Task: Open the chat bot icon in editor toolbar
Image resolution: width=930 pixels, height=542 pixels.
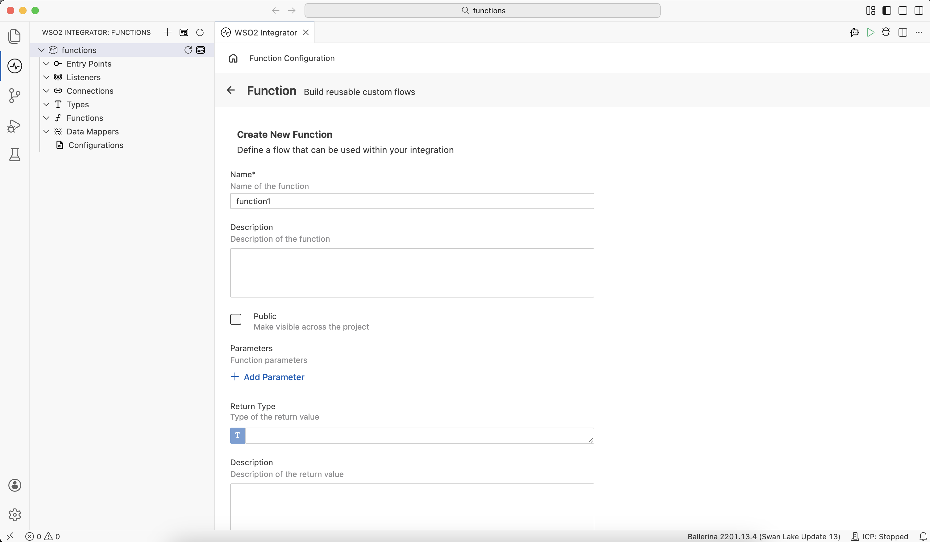Action: pos(854,32)
